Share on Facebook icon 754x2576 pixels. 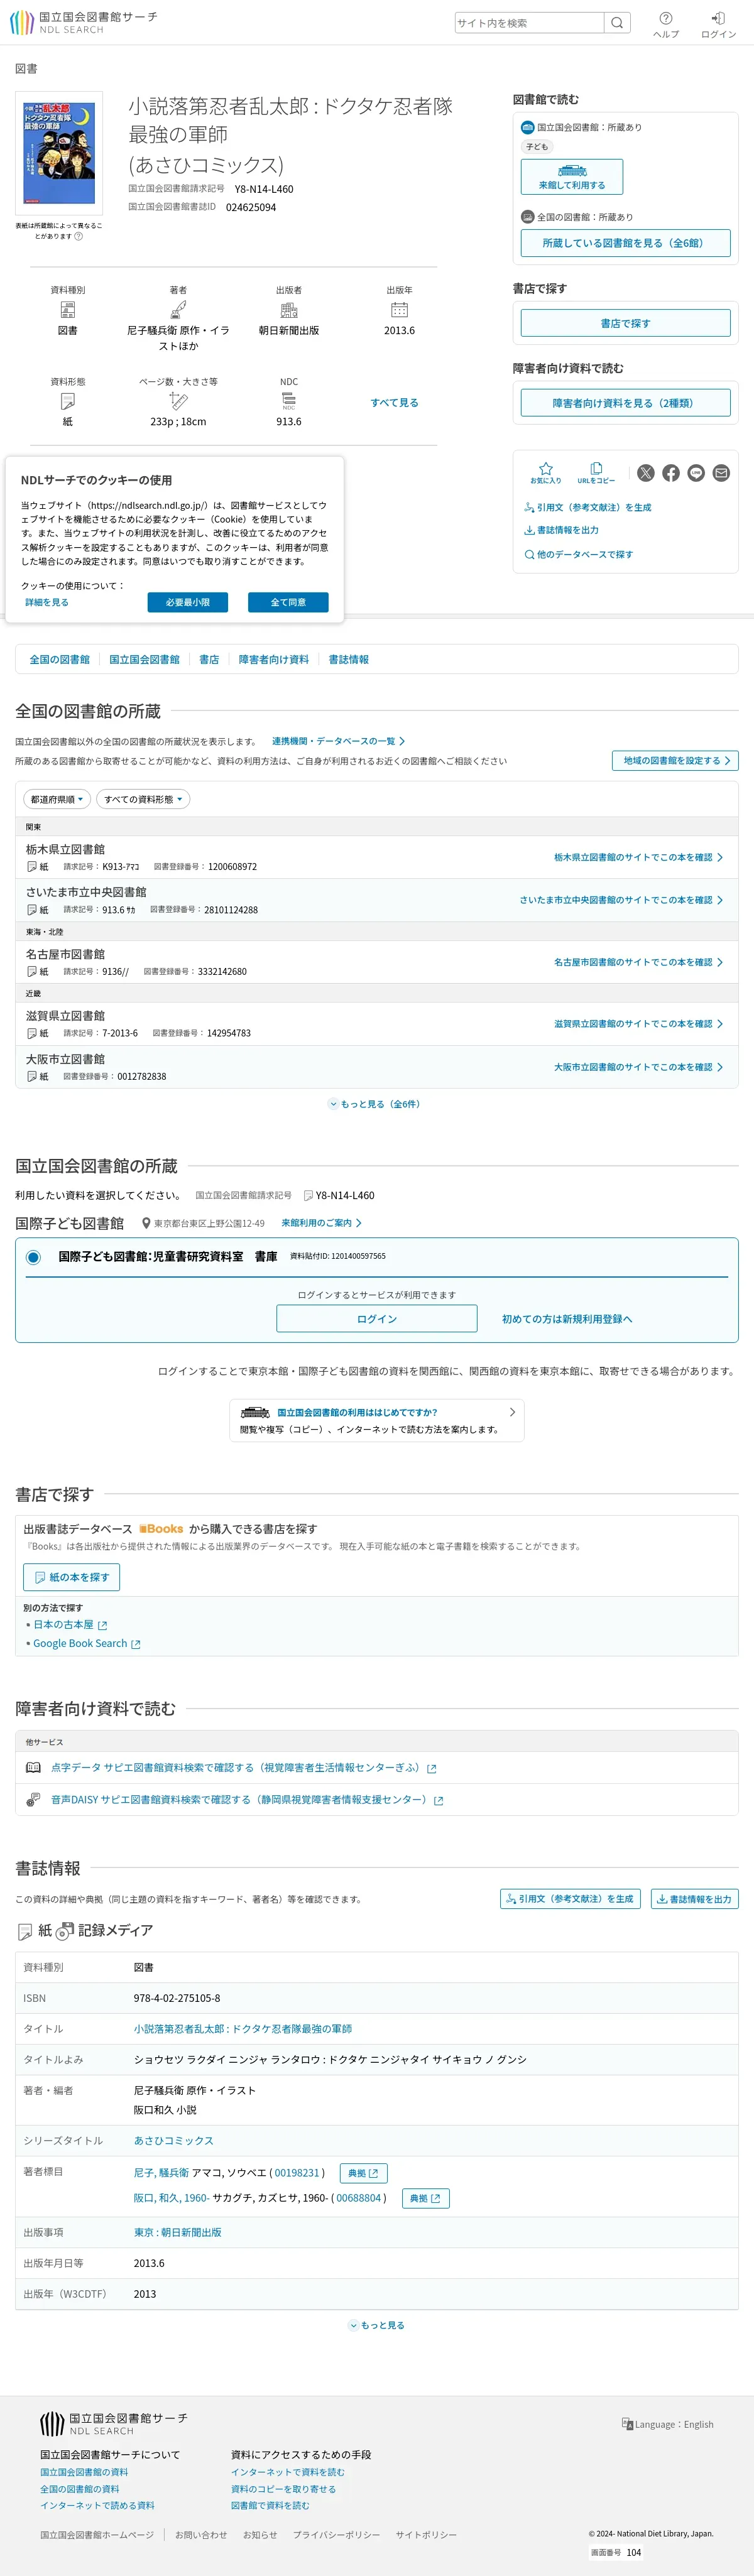click(671, 473)
